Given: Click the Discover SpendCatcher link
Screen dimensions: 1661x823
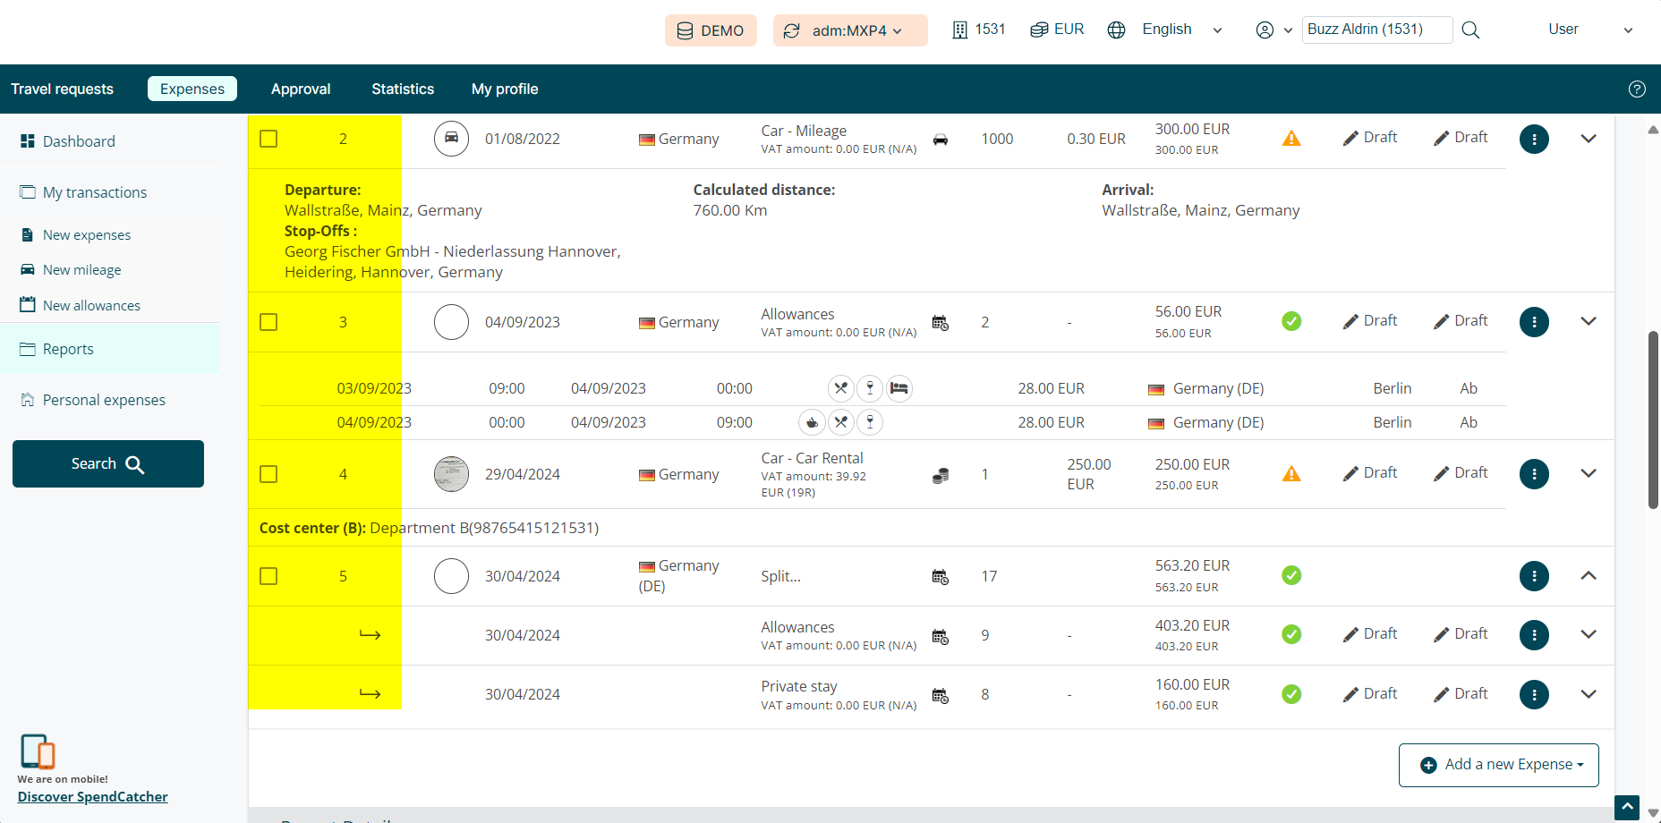Looking at the screenshot, I should click(92, 796).
